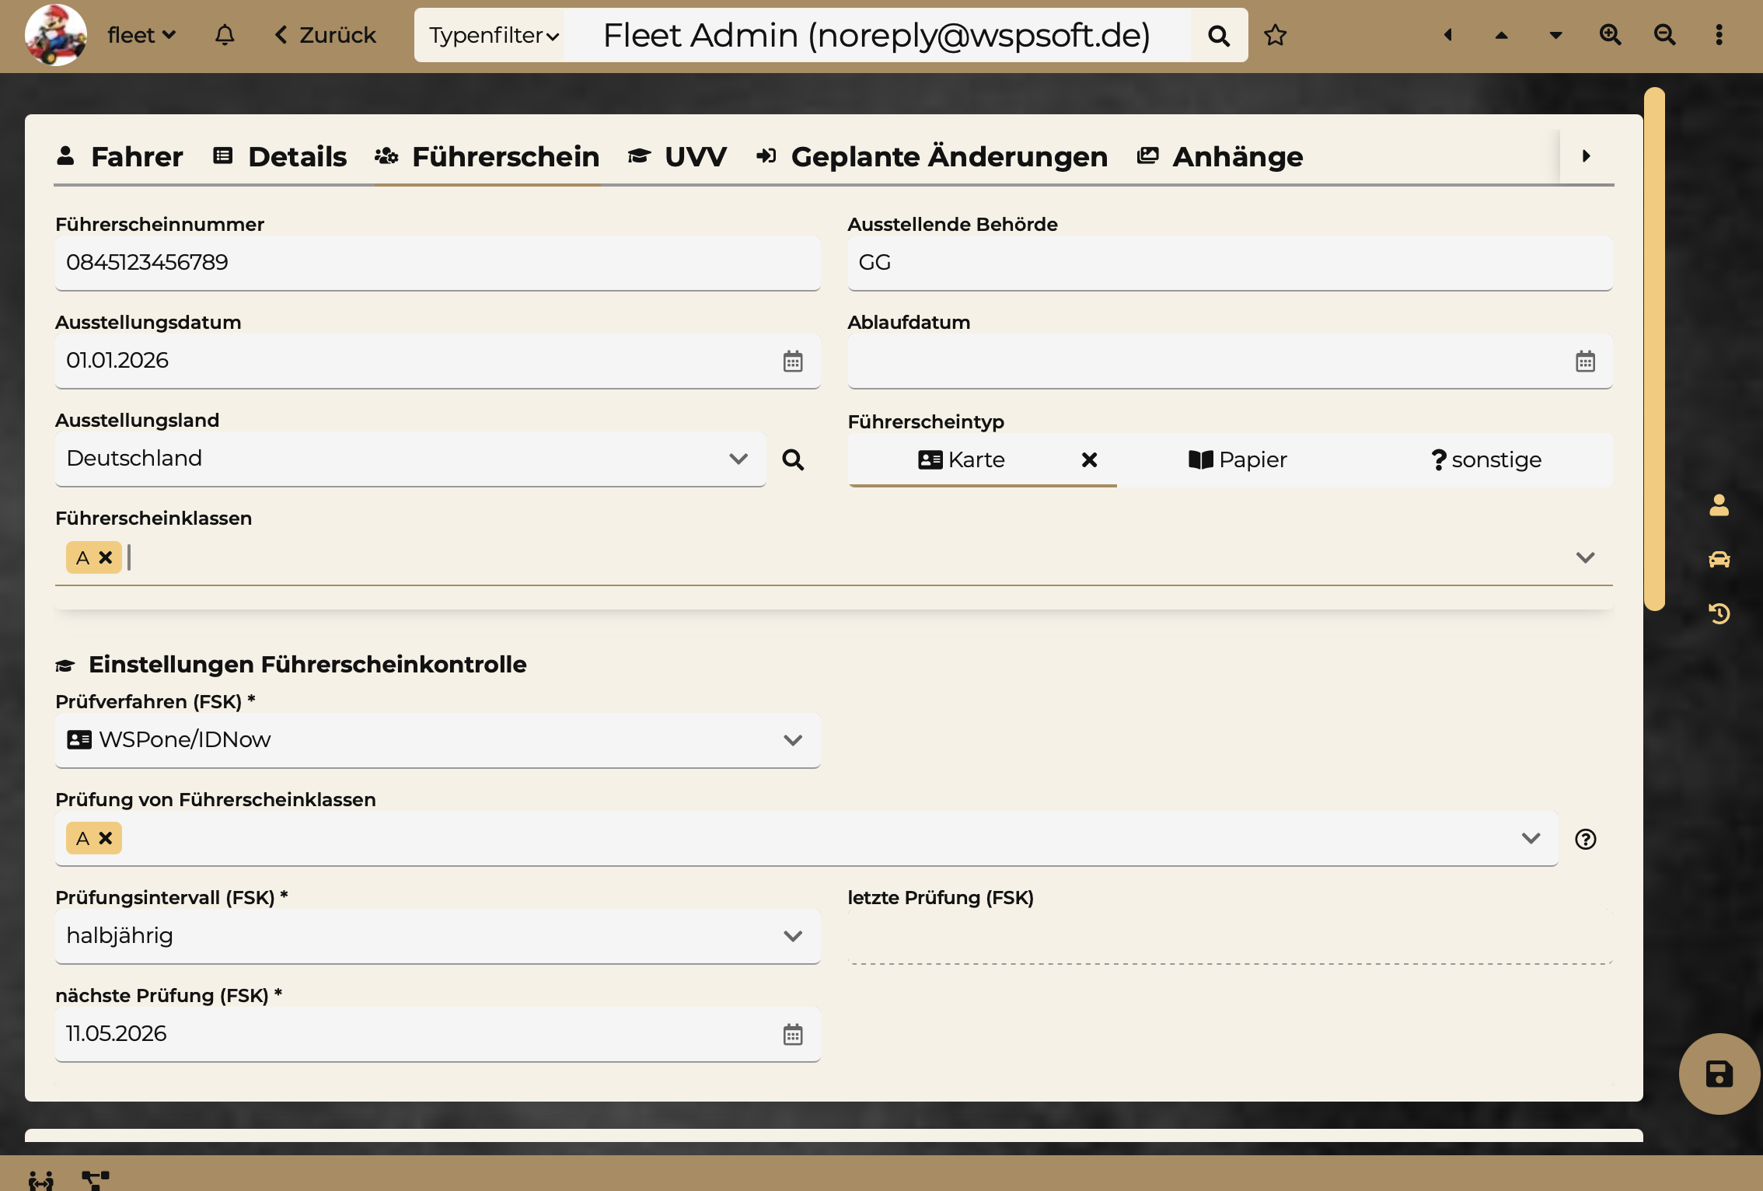Screen dimensions: 1763x1191
Task: Switch to the Details tab
Action: [281, 157]
